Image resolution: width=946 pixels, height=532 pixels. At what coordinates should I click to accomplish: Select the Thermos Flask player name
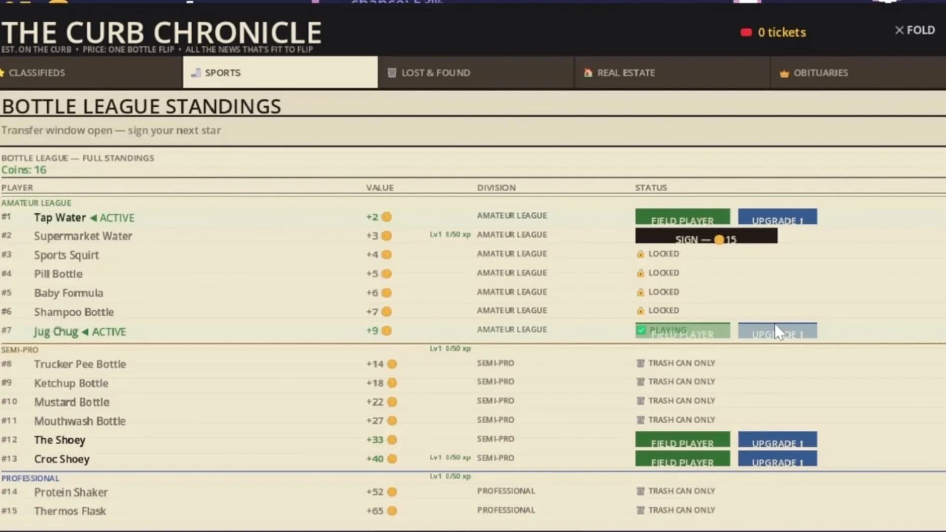pos(69,511)
